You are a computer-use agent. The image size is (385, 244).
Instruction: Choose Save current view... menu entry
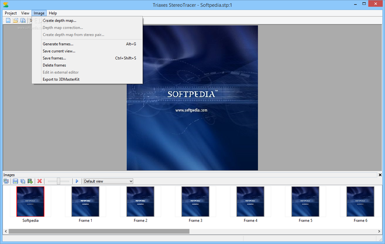tap(87, 51)
